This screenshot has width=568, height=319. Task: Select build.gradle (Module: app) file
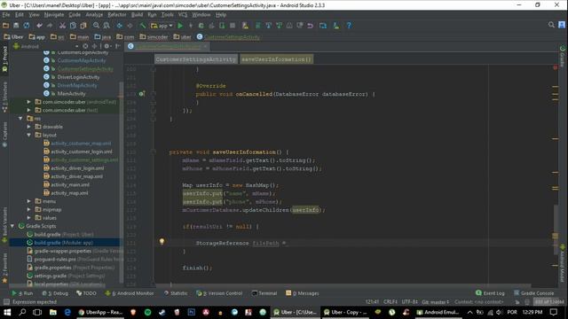63,243
